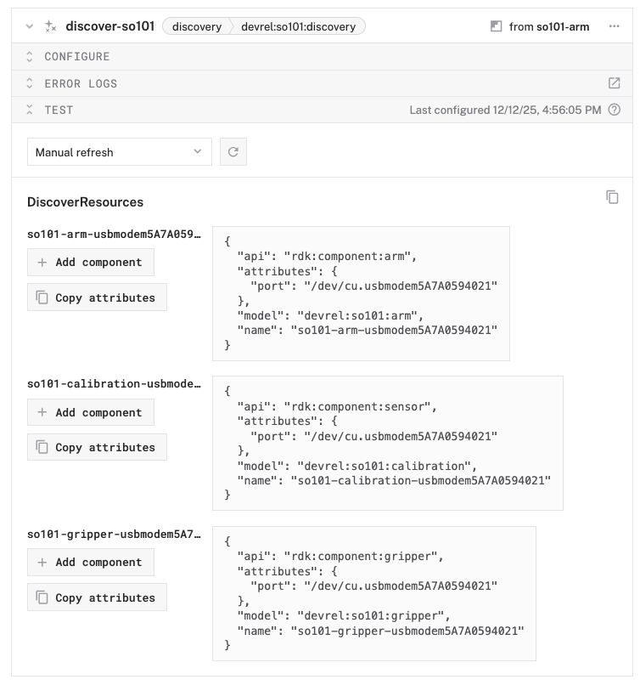The image size is (640, 685).
Task: Open error logs in new window icon
Action: pos(614,83)
